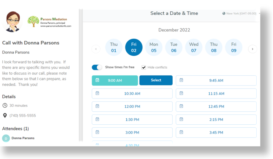
Task: Click Donna Parsons profile photo
Action: [13, 21]
